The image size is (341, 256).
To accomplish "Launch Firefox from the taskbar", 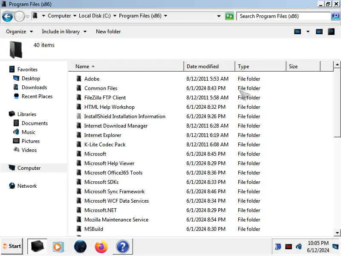I will (x=101, y=247).
